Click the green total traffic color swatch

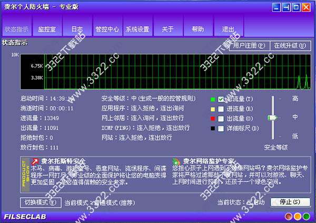[213, 99]
